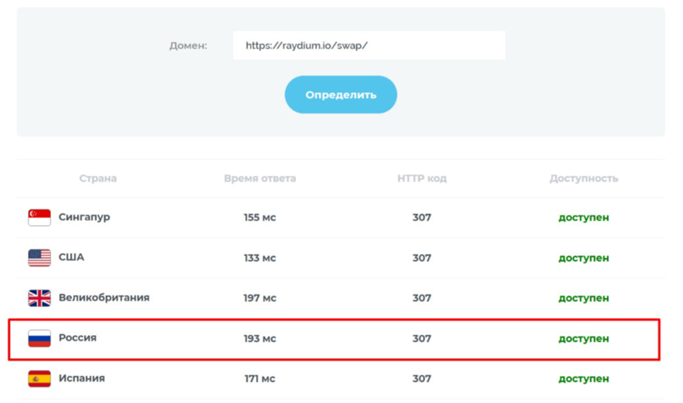This screenshot has height=403, width=683.
Task: Click the USA flag icon
Action: (x=39, y=258)
